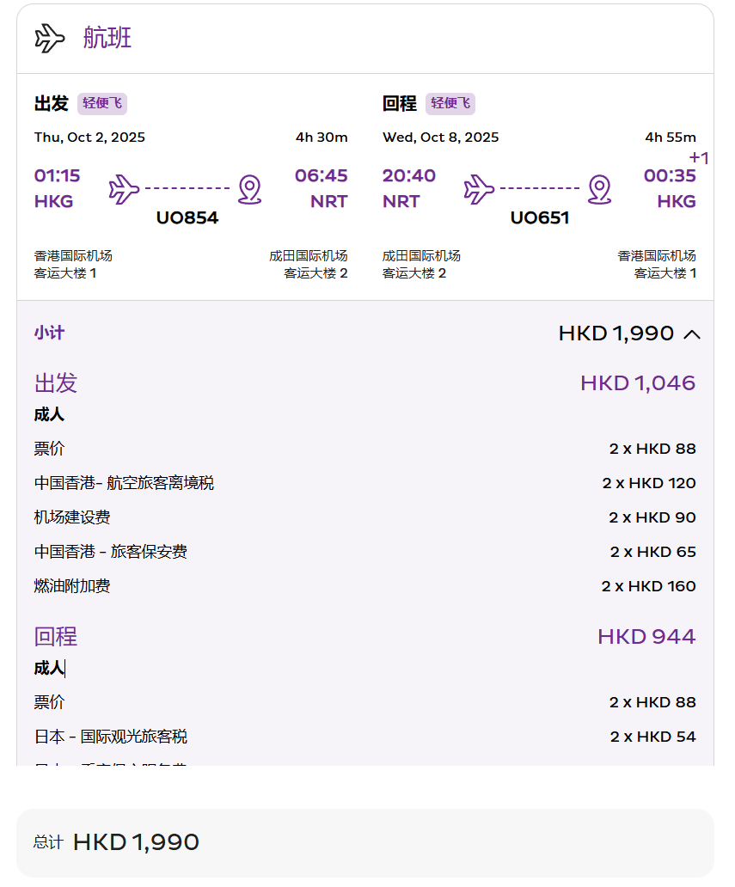
Task: Click the date Thu, Oct 2, 2025
Action: (89, 138)
